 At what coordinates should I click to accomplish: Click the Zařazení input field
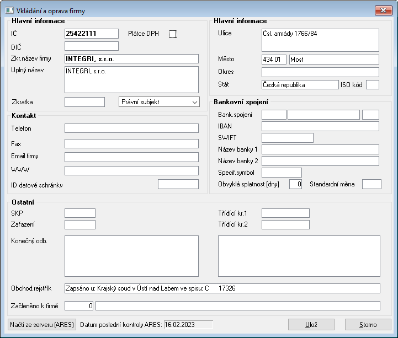[x=80, y=224]
